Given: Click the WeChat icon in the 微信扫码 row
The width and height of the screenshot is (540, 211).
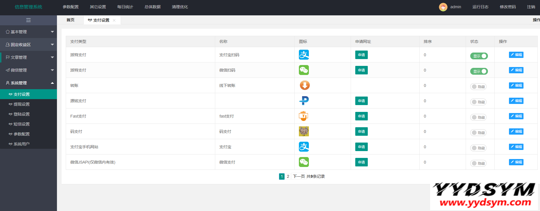Looking at the screenshot, I should pyautogui.click(x=304, y=70).
